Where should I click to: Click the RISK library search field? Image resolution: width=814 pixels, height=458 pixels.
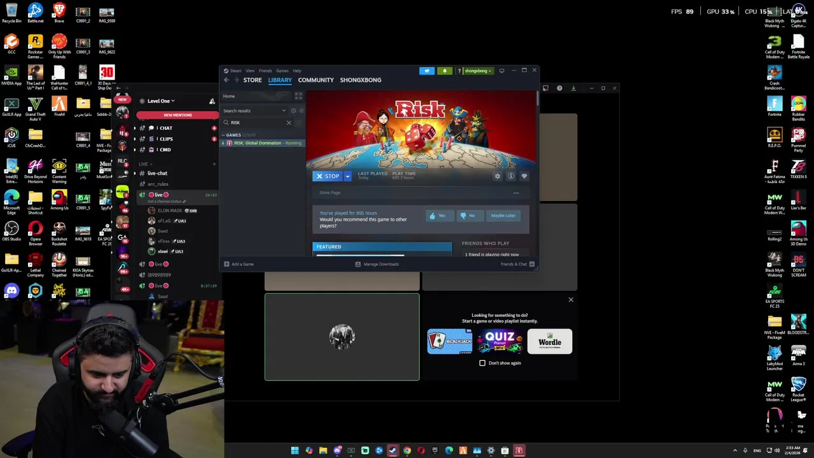click(x=257, y=123)
